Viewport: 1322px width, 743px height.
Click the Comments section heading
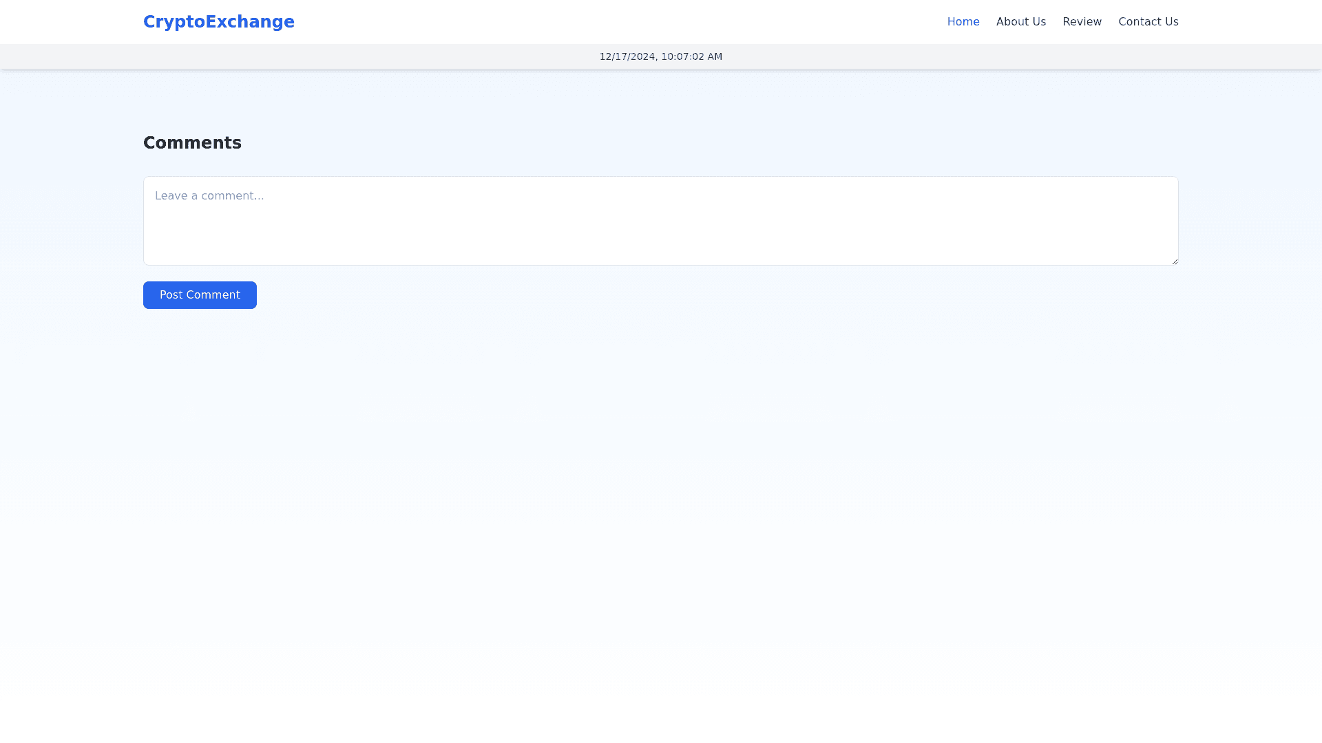click(x=192, y=143)
